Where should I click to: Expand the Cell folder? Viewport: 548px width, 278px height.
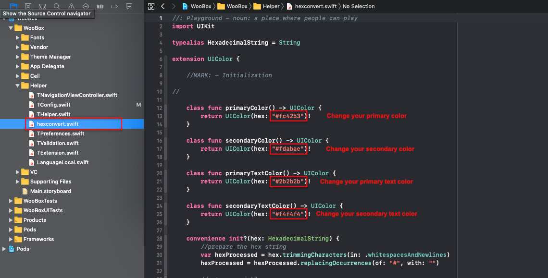click(x=17, y=76)
